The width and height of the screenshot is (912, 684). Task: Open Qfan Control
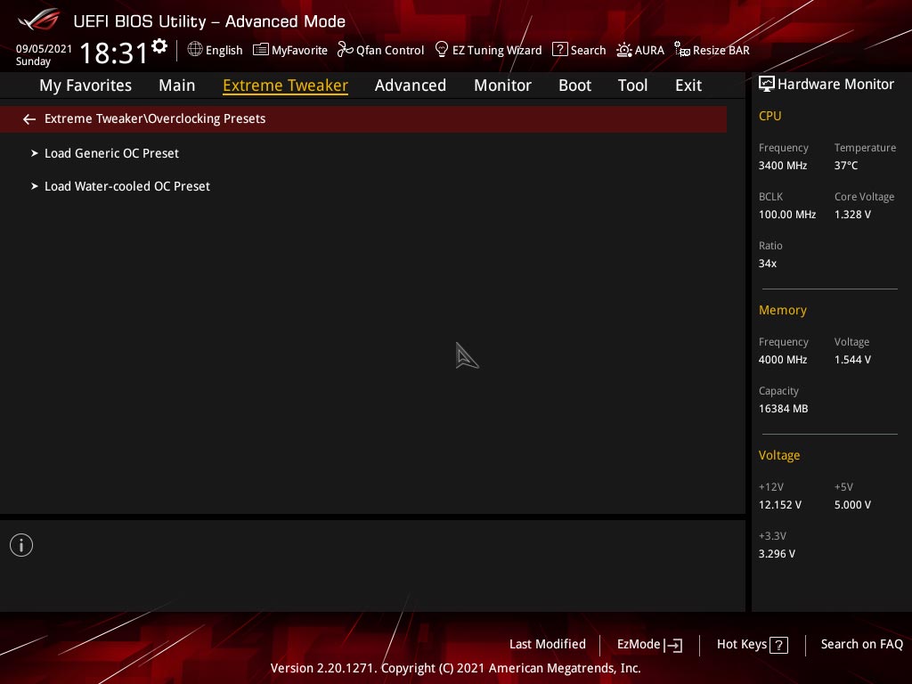pyautogui.click(x=390, y=51)
